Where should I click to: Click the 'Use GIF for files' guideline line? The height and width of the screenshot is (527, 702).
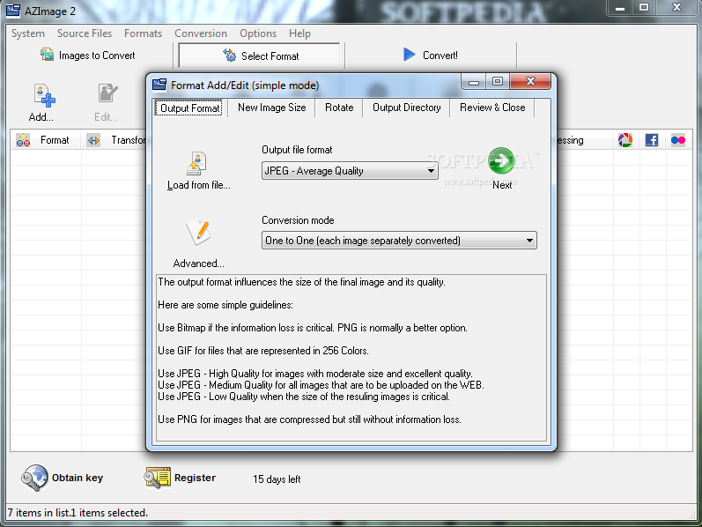(263, 351)
